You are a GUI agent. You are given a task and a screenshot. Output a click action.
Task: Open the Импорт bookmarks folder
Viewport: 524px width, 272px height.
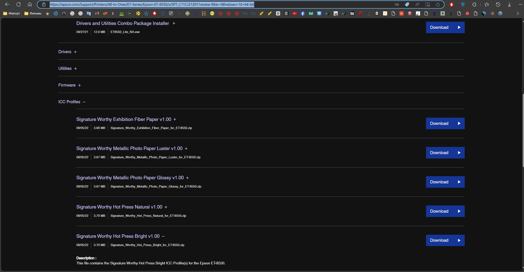pos(11,14)
